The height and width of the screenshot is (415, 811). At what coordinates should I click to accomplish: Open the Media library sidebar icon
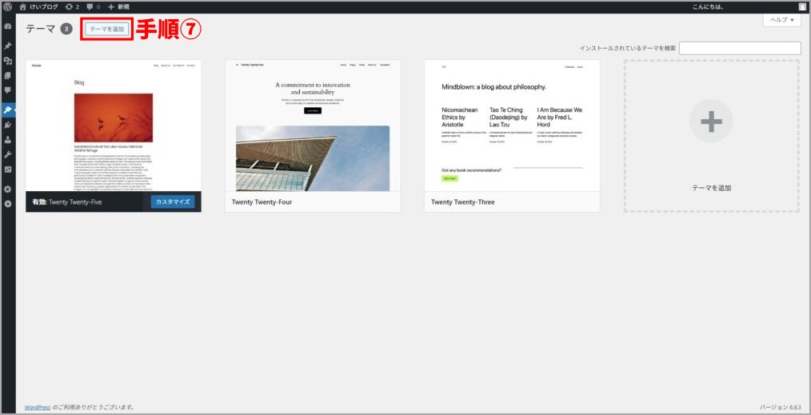coord(8,61)
